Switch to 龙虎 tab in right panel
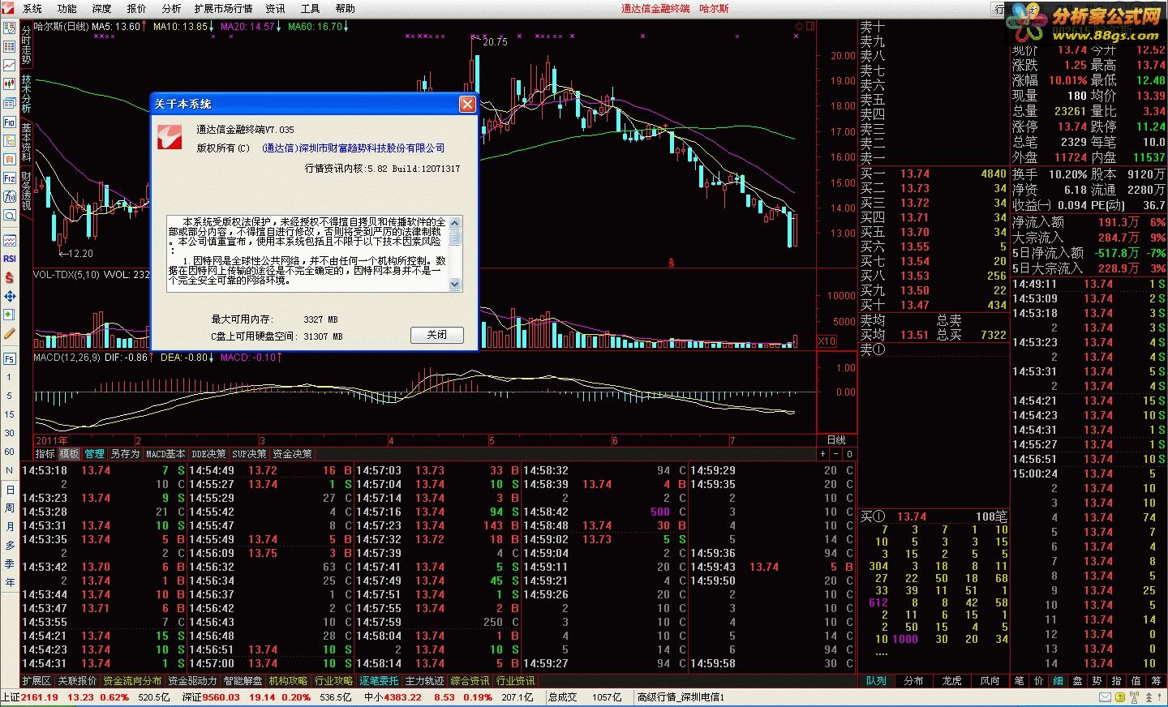The height and width of the screenshot is (707, 1168). tap(951, 681)
